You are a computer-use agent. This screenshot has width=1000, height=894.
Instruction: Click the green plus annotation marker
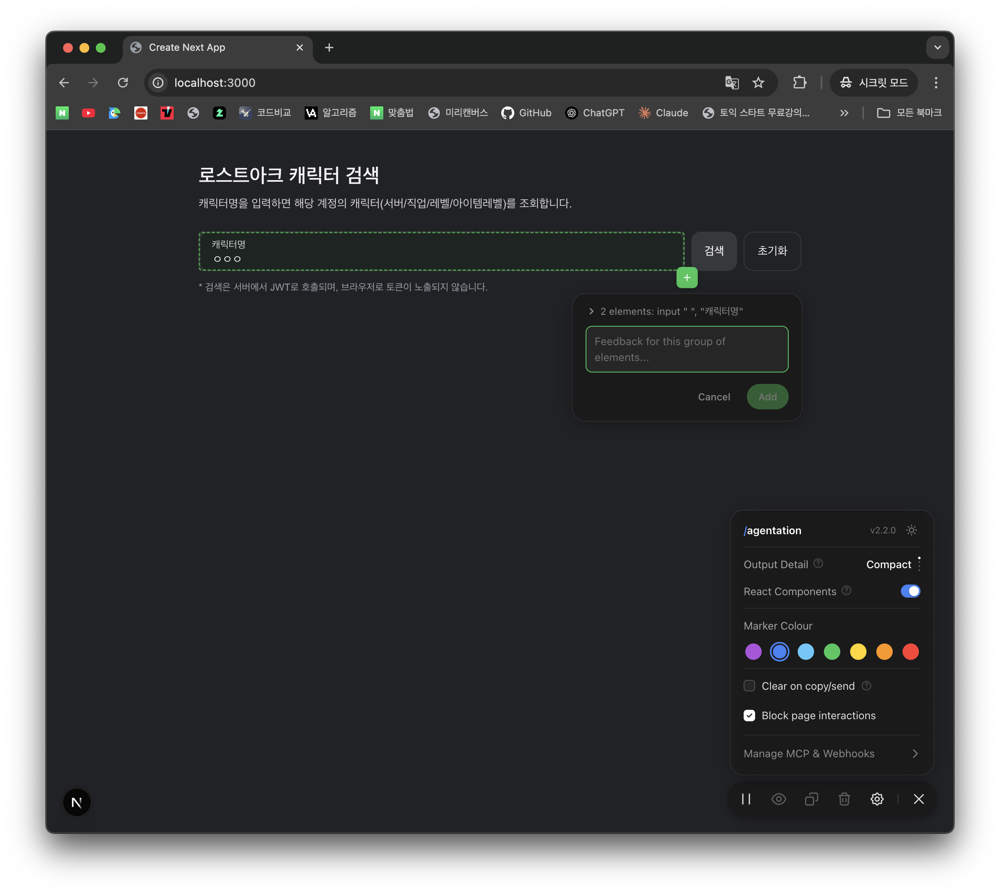[687, 278]
